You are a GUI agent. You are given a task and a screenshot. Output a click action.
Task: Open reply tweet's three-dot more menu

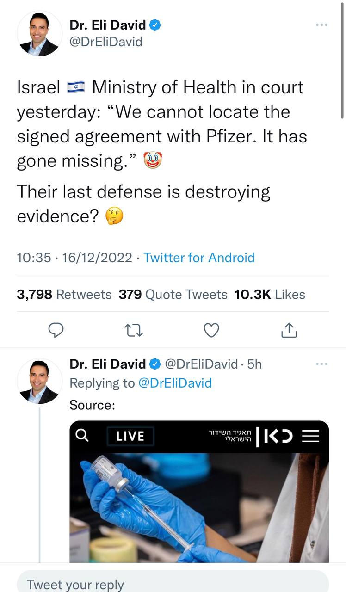pos(321,364)
